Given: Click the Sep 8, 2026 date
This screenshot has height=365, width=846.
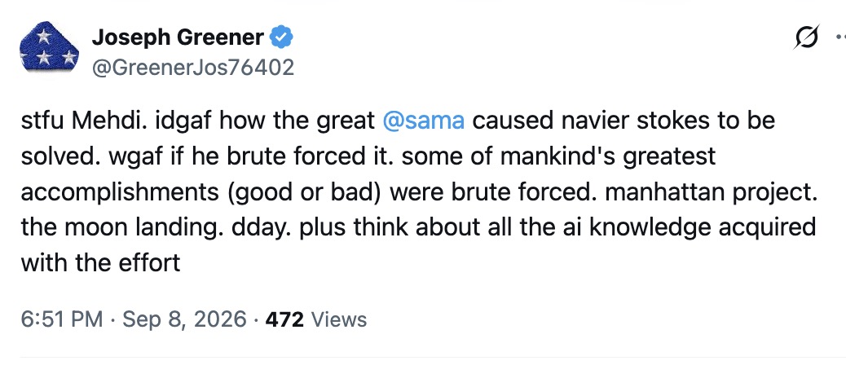Looking at the screenshot, I should point(184,319).
